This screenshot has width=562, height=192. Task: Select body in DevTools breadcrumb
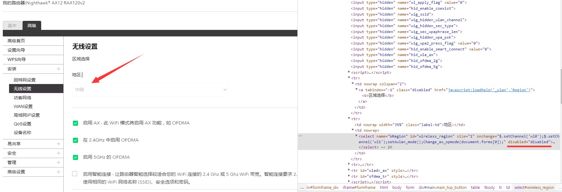coord(397,188)
